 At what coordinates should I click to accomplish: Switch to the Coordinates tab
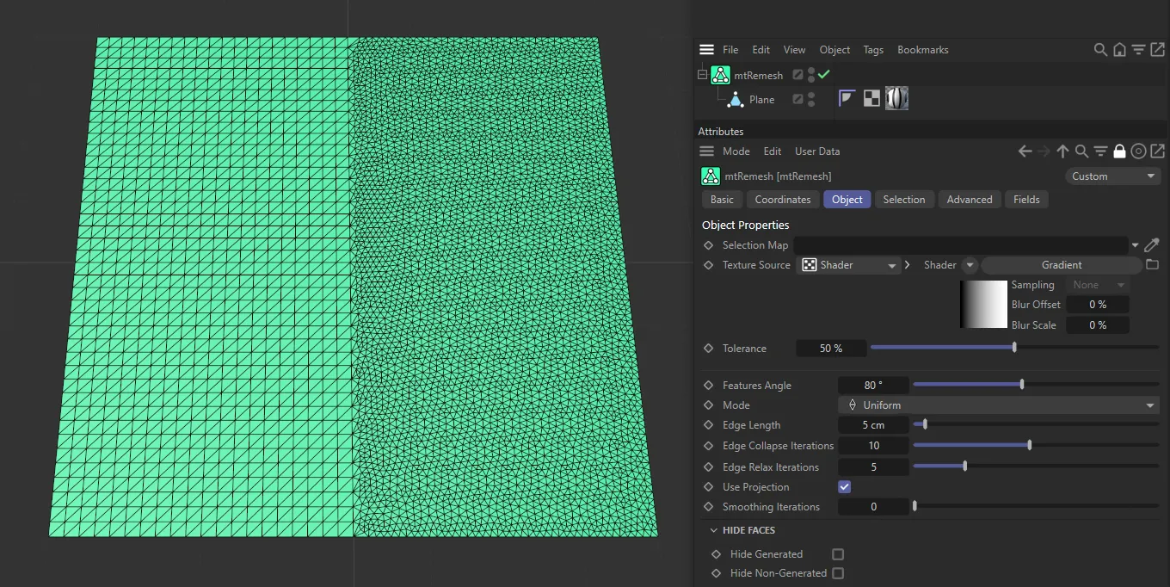pos(782,199)
